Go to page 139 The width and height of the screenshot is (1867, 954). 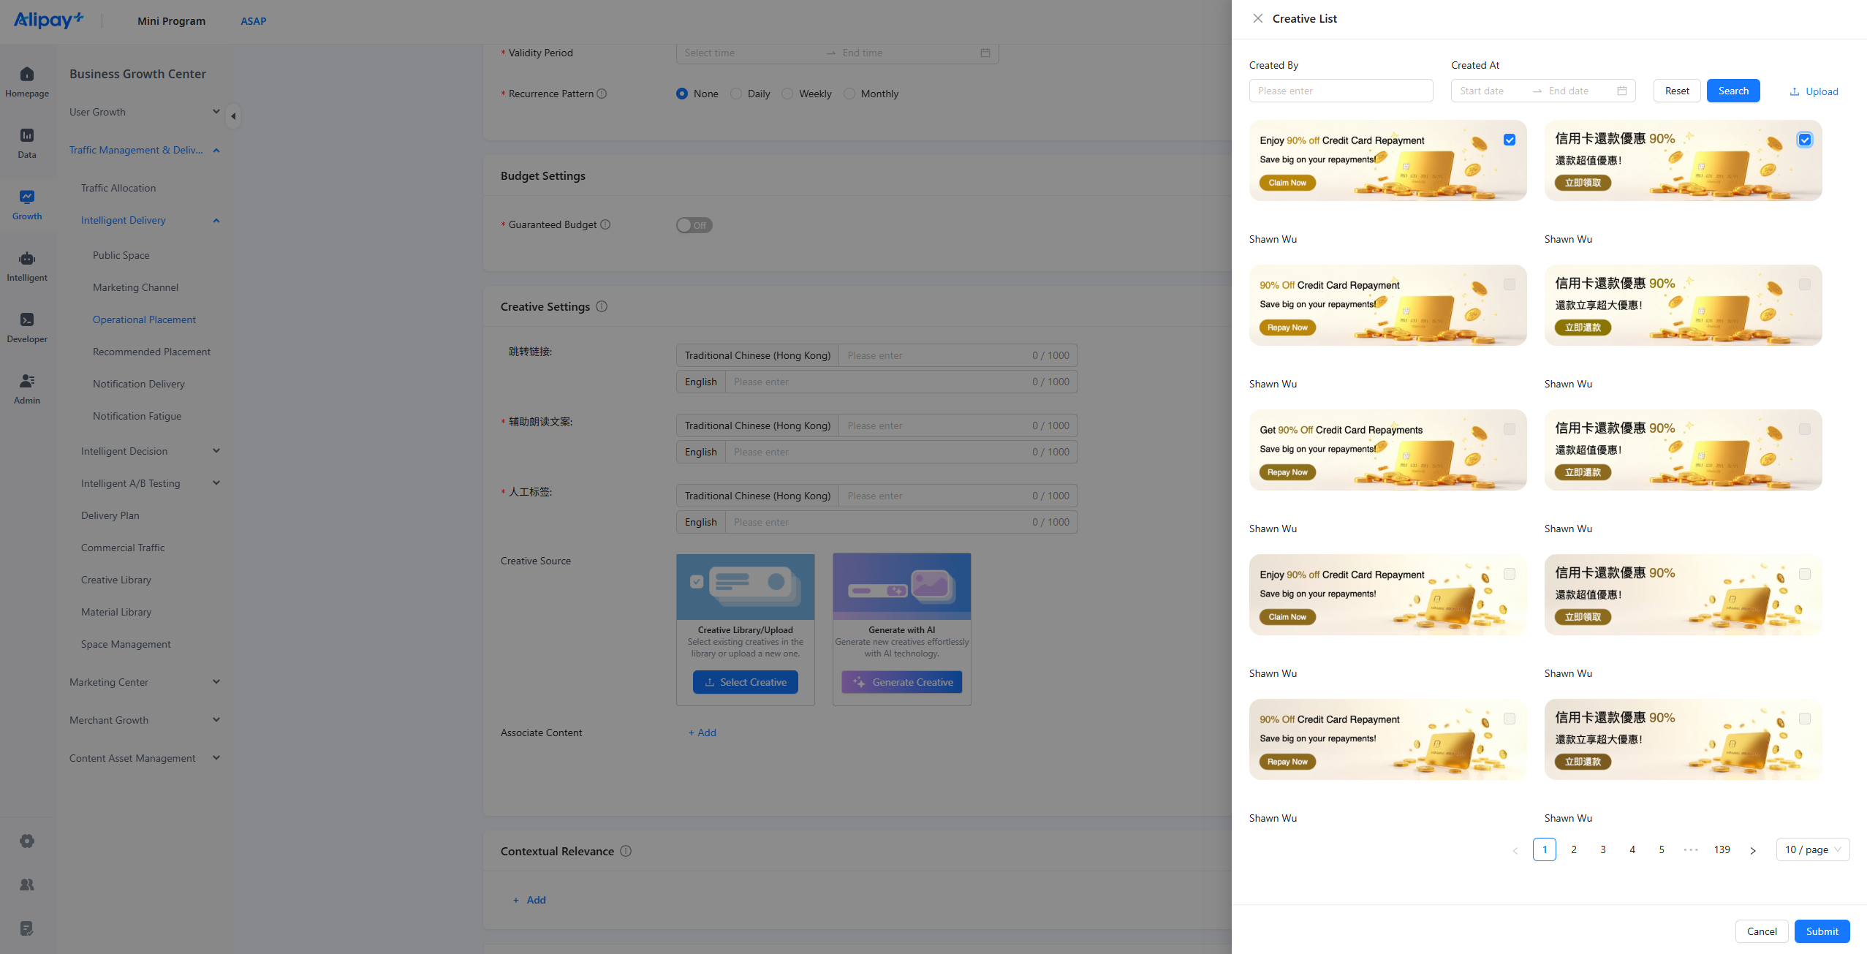1722,849
